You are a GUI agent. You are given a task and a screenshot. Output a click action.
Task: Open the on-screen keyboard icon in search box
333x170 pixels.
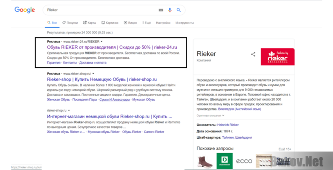[161, 10]
